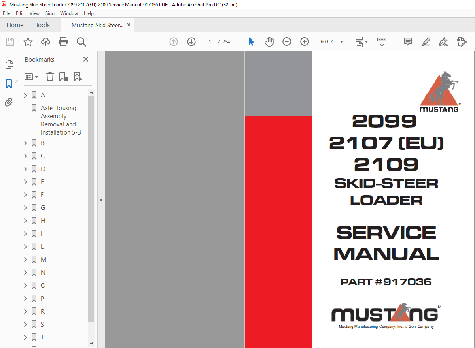
Task: Click the page number input field
Action: click(210, 42)
